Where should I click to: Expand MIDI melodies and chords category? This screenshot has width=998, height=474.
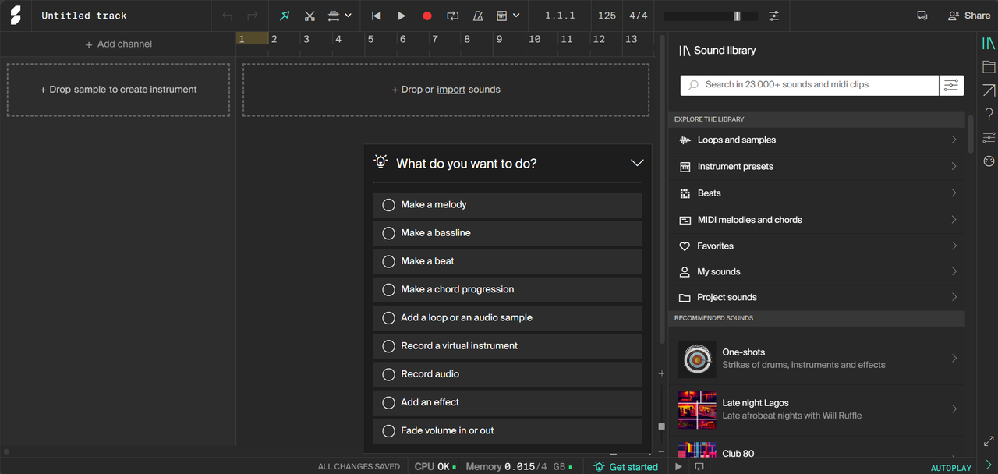[x=816, y=220]
